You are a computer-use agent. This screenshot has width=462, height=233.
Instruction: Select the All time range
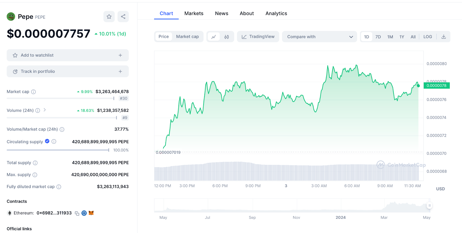413,37
